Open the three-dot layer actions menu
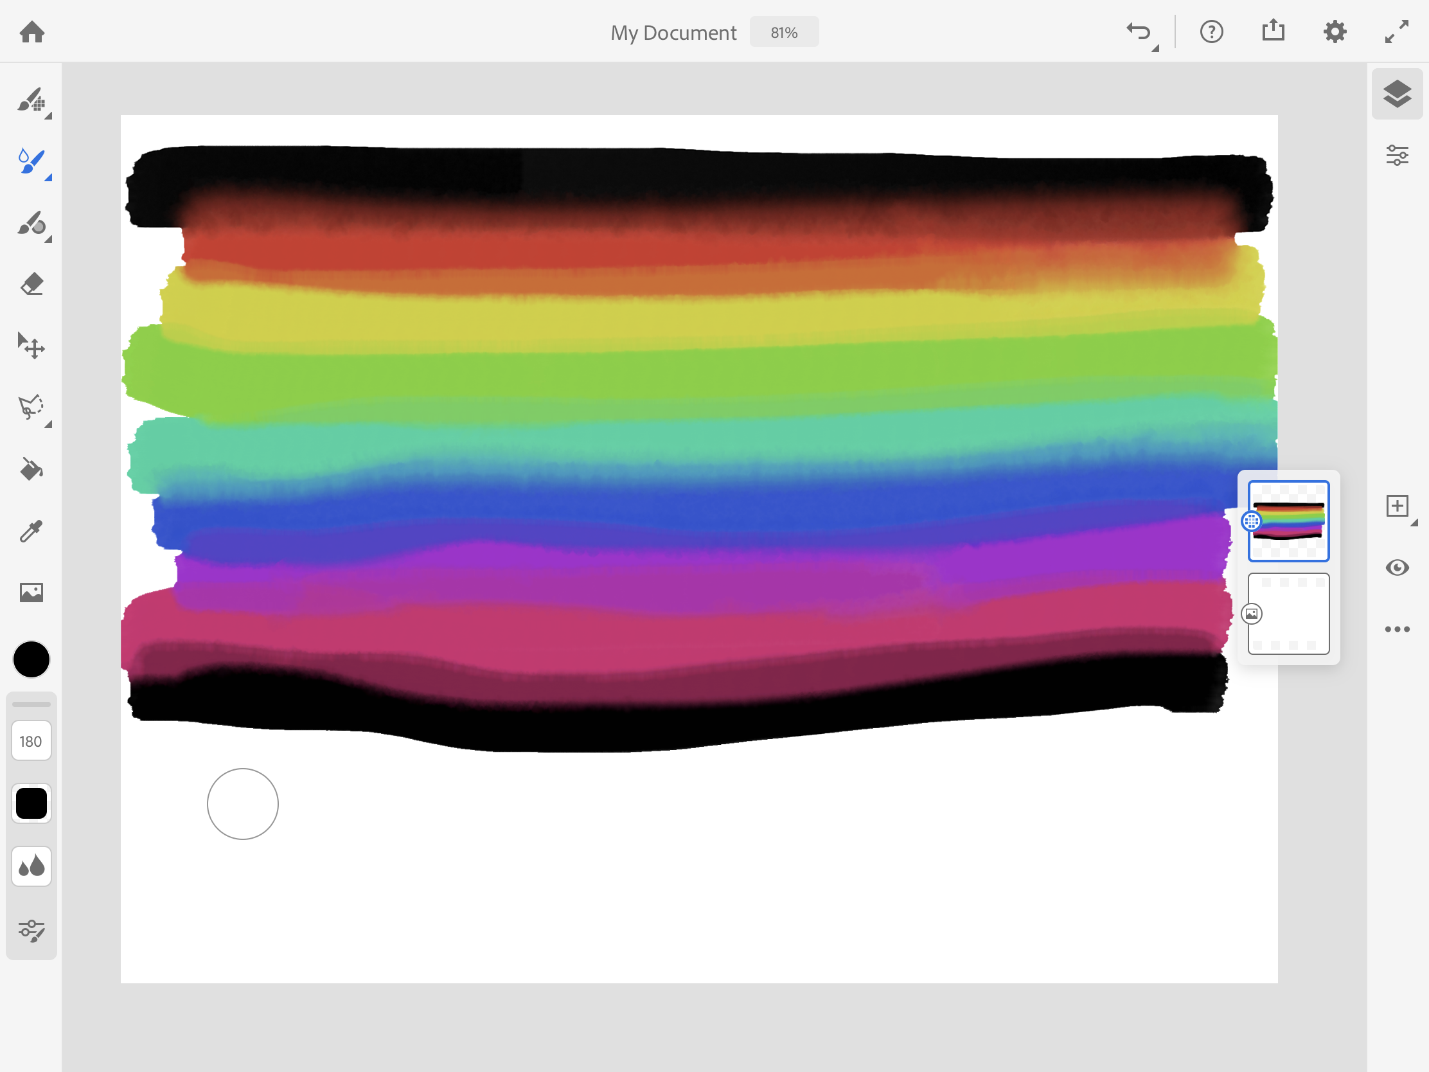Screen dimensions: 1429x1072 [x=1398, y=629]
